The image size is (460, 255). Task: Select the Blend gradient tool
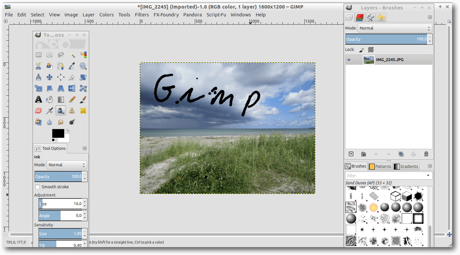(x=61, y=99)
